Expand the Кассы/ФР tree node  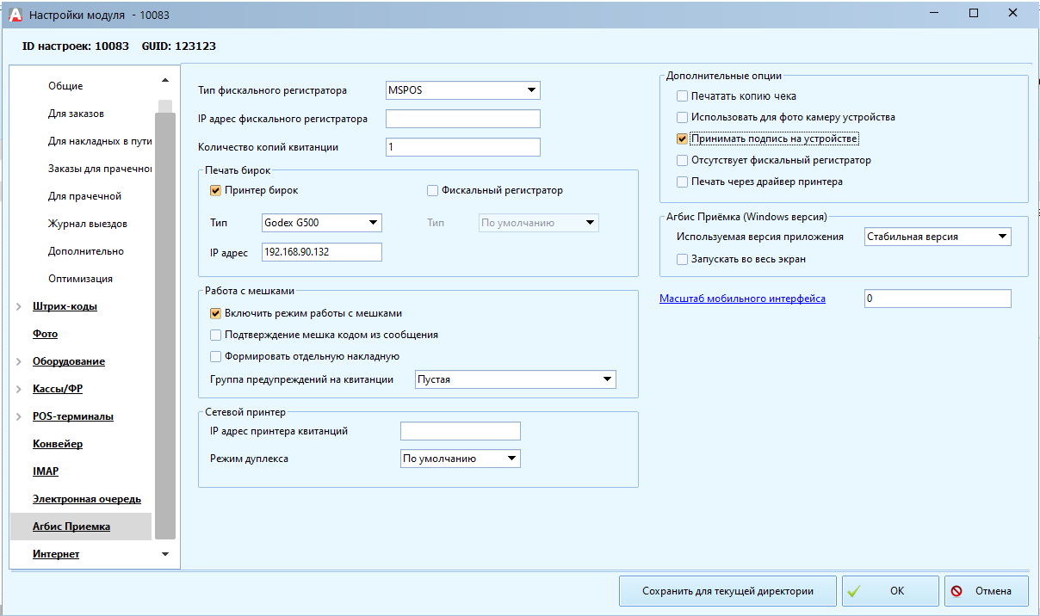tap(20, 389)
